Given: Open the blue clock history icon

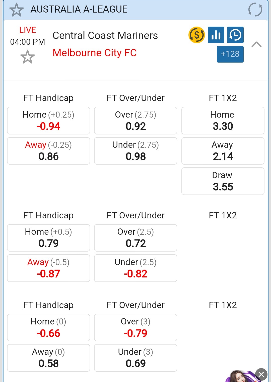Looking at the screenshot, I should [235, 35].
